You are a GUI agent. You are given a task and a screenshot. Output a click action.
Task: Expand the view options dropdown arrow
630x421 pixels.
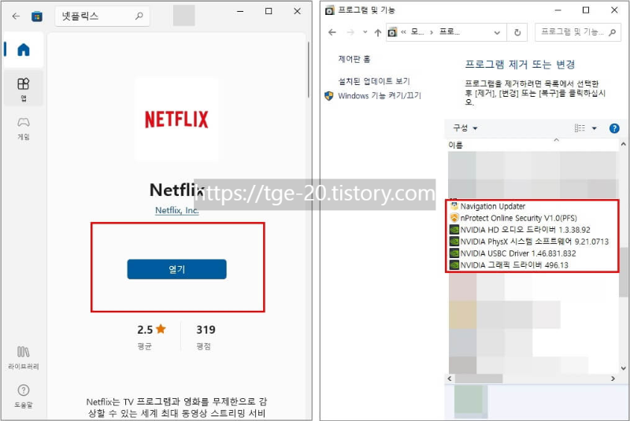tap(595, 128)
